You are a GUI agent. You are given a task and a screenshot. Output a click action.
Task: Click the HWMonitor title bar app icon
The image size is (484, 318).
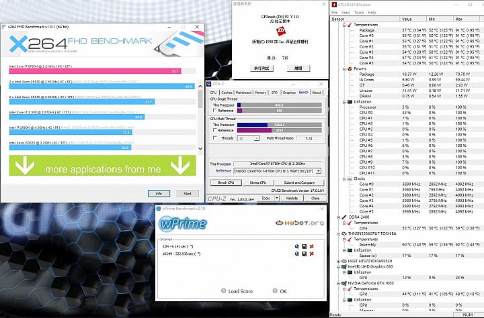tap(334, 5)
